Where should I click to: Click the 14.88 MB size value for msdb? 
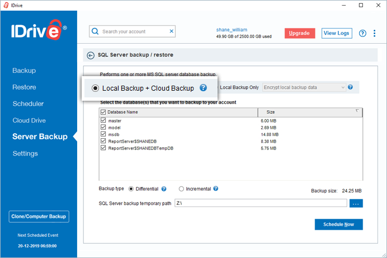[270, 134]
